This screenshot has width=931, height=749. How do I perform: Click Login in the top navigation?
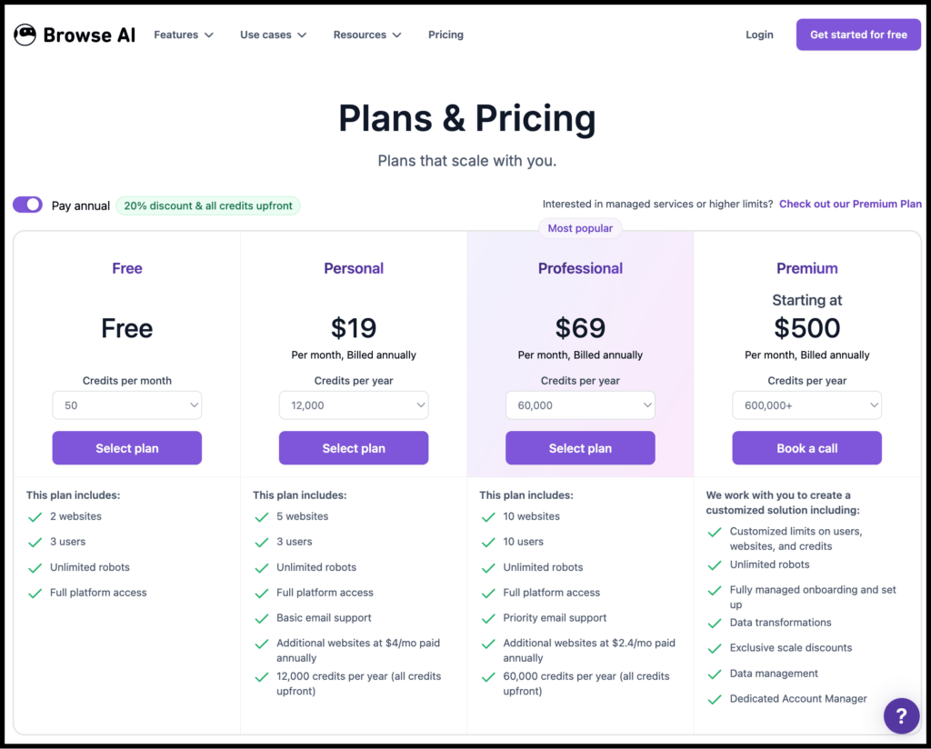759,35
